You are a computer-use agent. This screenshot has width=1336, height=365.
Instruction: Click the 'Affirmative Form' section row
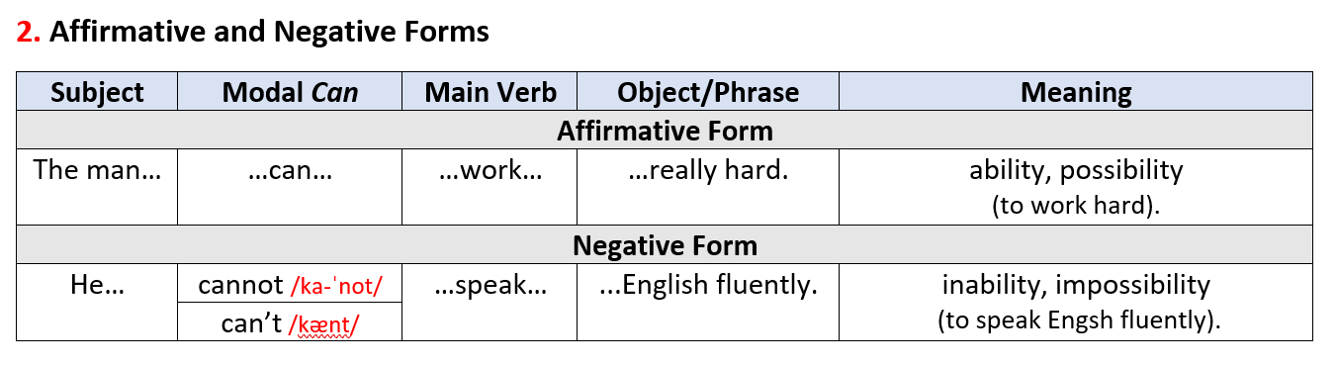665,131
